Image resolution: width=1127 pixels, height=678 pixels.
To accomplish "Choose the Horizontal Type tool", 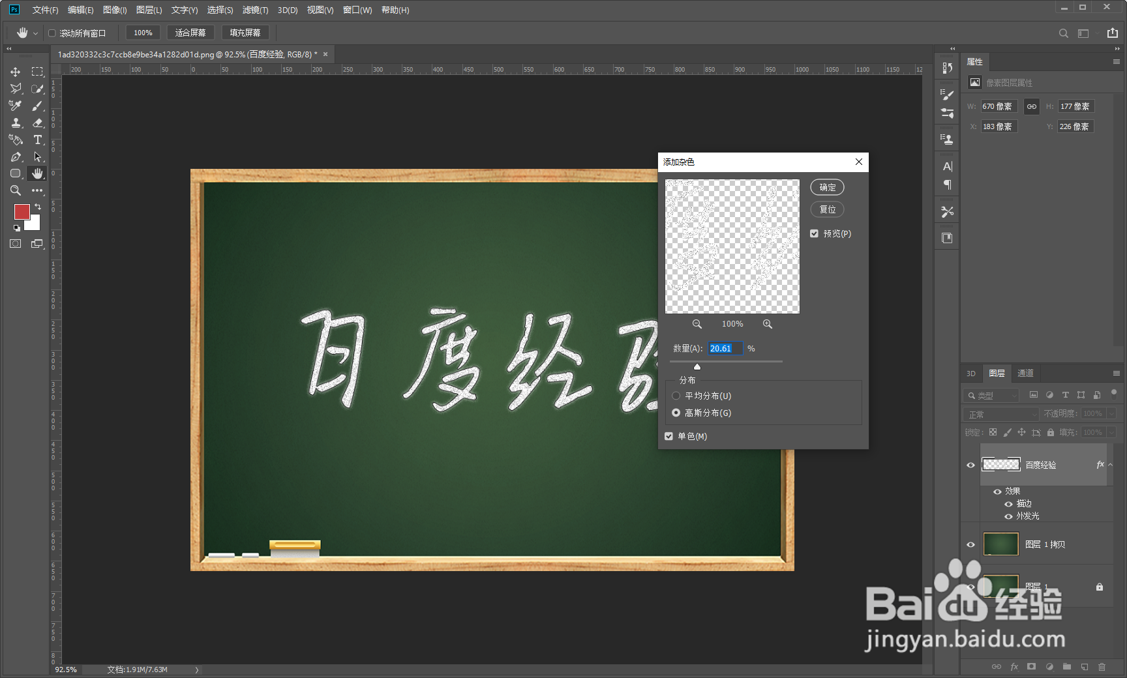I will coord(37,140).
